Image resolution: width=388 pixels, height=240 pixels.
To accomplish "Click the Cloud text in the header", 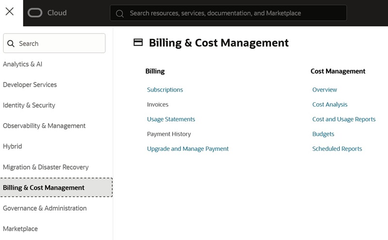I will 57,13.
